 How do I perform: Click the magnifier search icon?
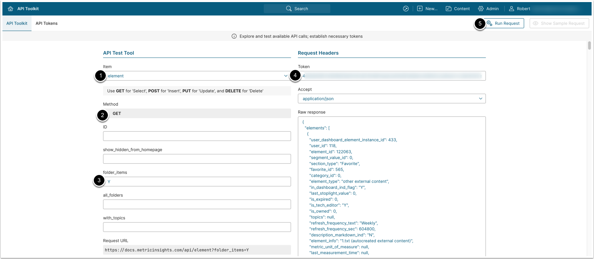click(289, 9)
